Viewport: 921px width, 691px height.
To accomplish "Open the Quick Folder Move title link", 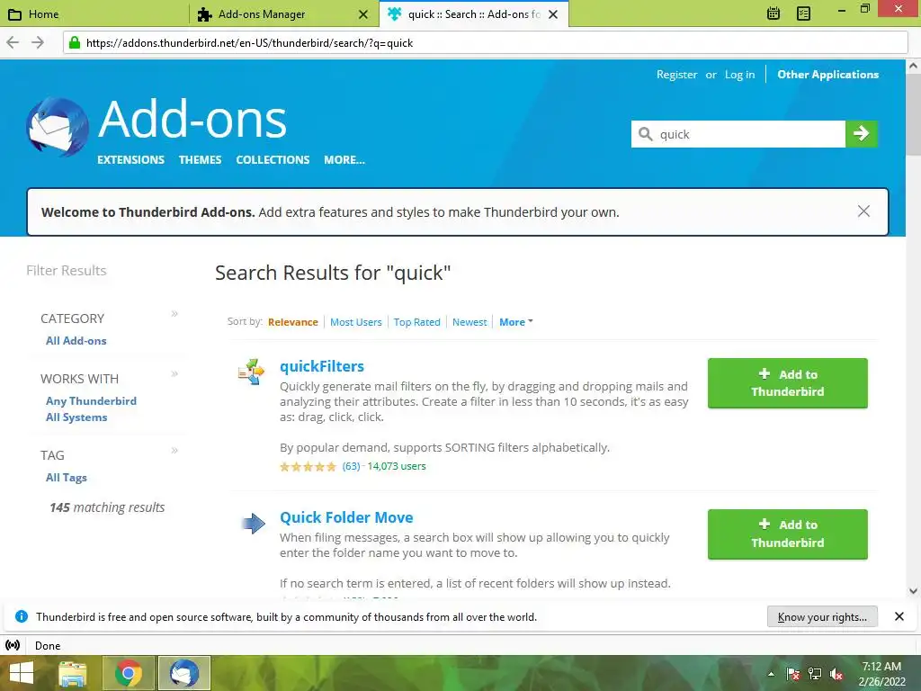I will (346, 517).
